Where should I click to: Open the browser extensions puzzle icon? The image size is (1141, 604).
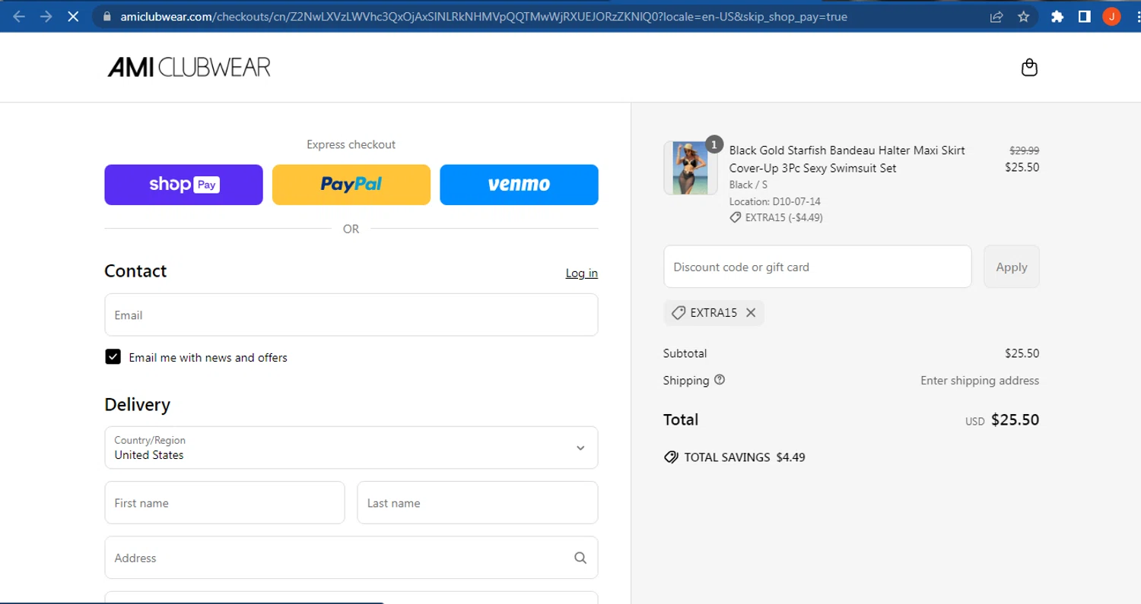[x=1057, y=16]
